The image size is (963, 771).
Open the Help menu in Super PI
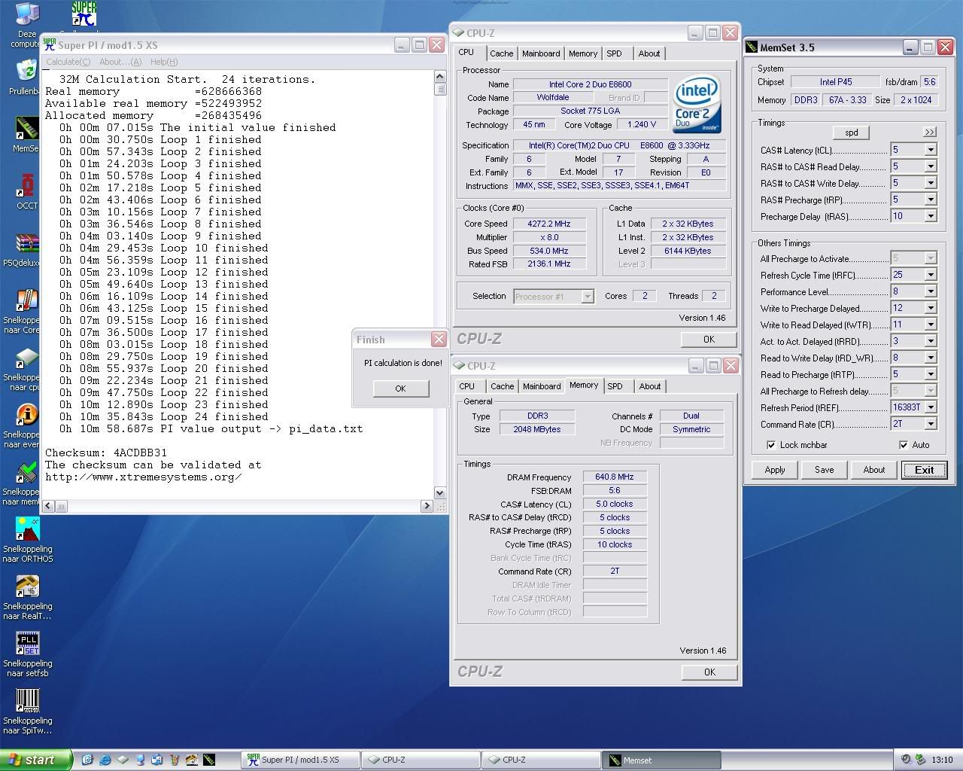click(x=163, y=62)
